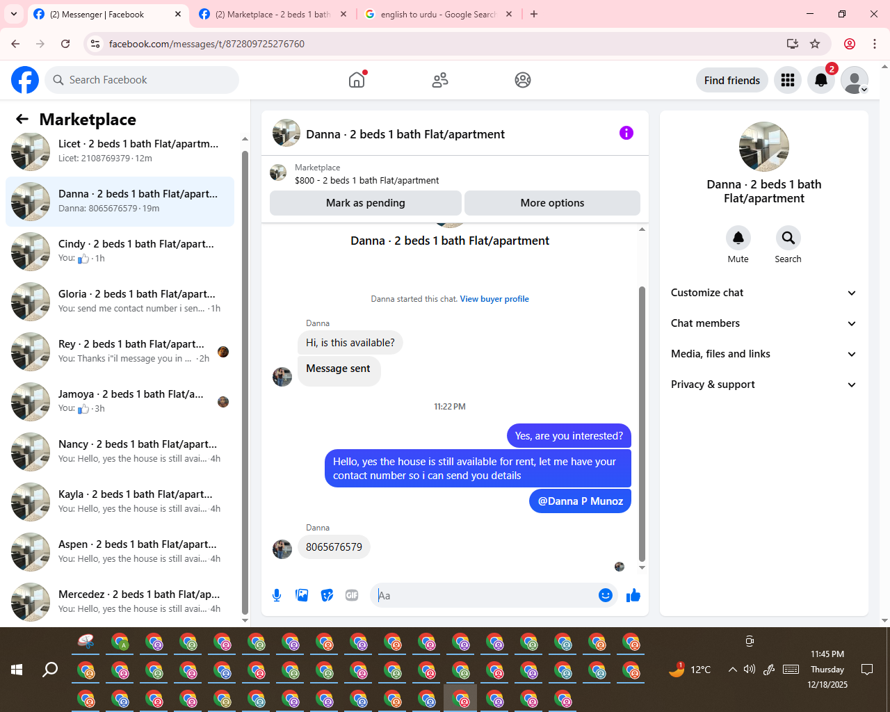Click More options button

[552, 203]
